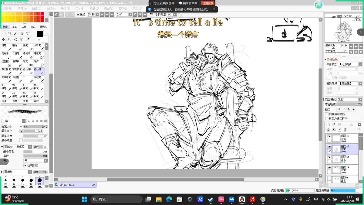Hide layer 图层14 with eye icon
The height and width of the screenshot is (205, 364).
(329, 167)
